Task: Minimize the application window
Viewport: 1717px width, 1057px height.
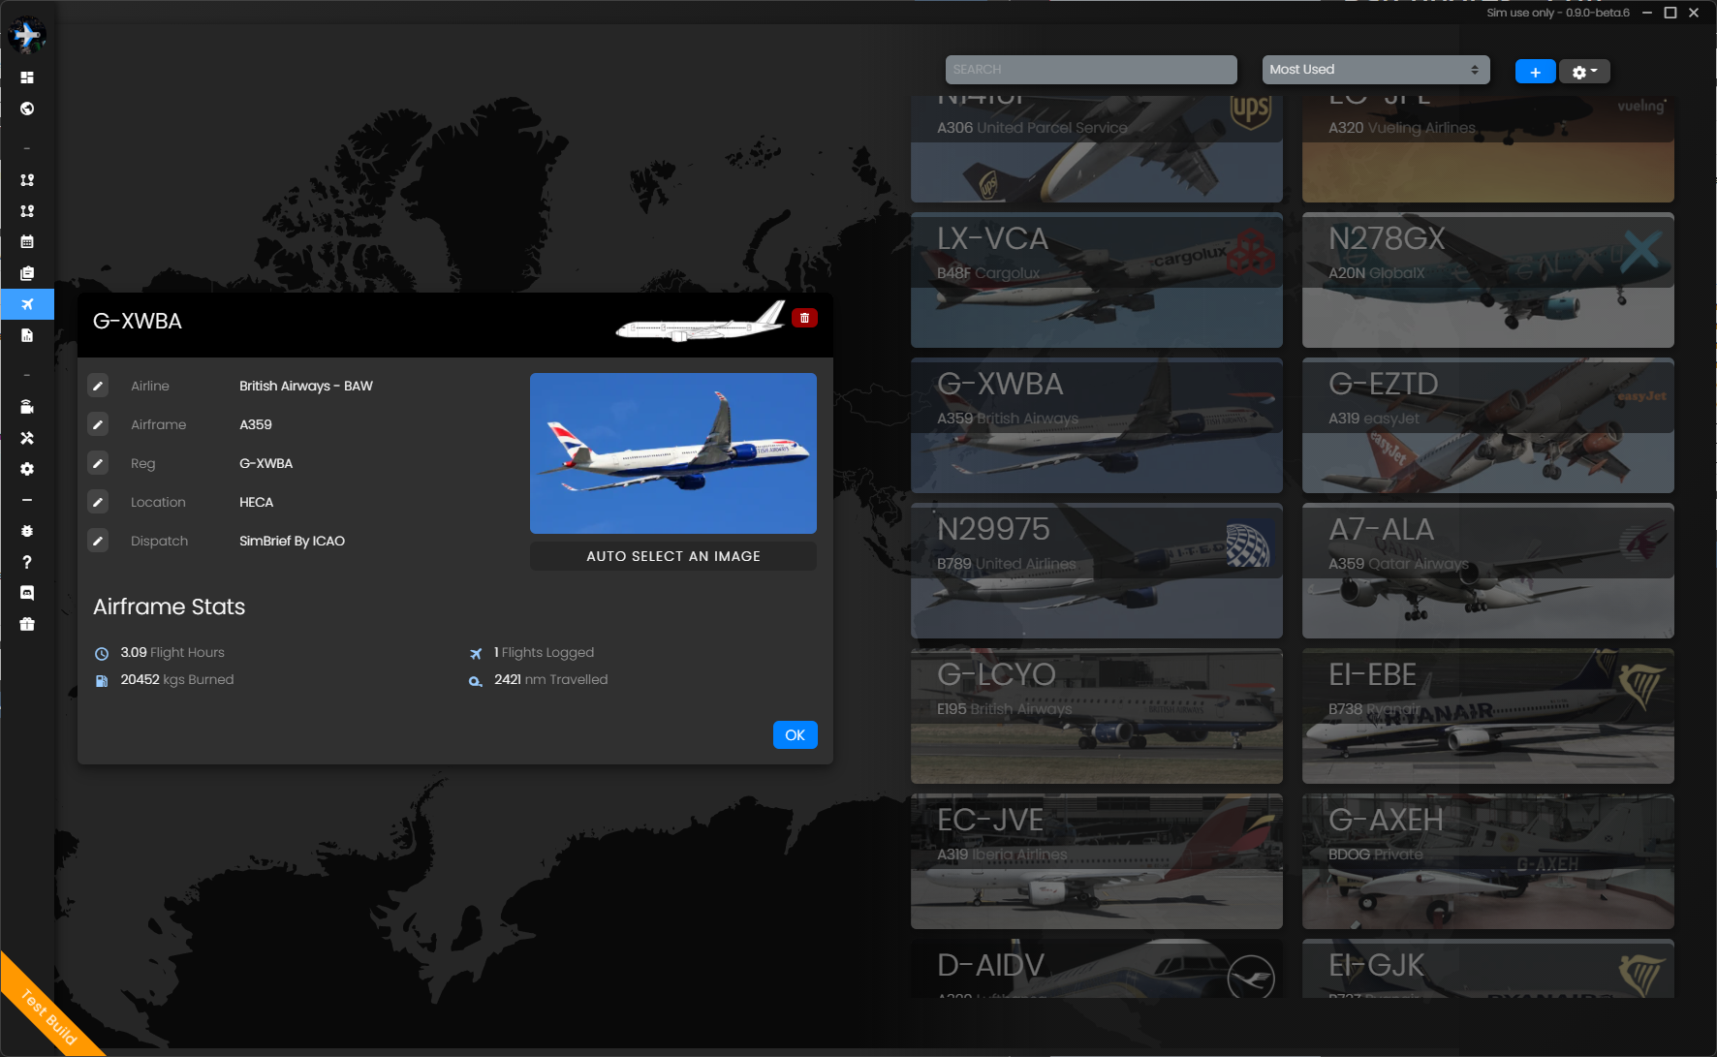Action: point(1647,13)
